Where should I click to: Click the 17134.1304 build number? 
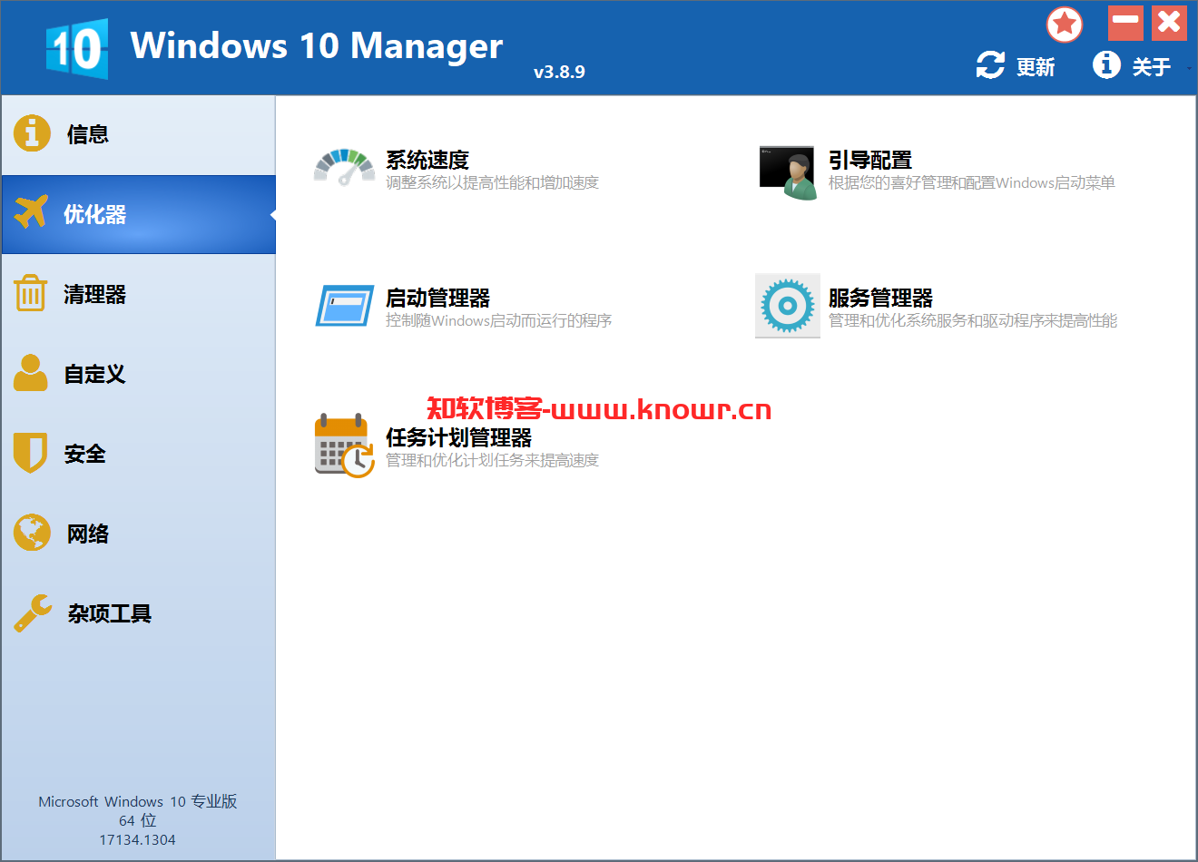[138, 839]
